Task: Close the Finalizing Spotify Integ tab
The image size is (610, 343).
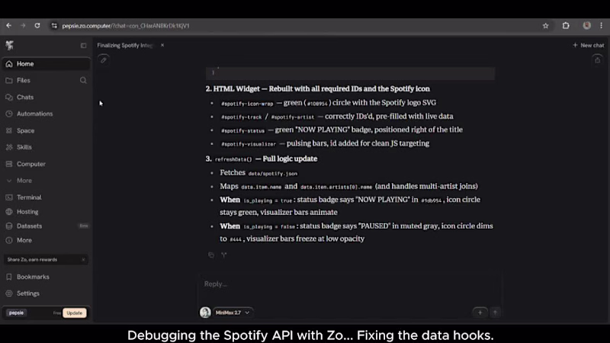Action: point(162,46)
